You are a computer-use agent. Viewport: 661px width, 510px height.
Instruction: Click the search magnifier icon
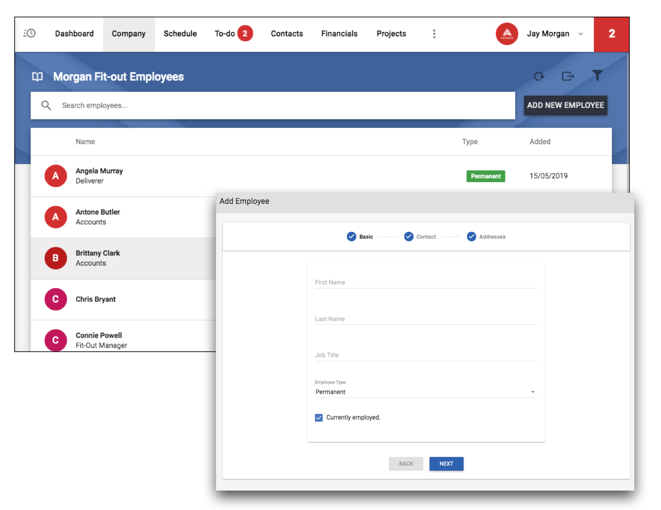46,105
